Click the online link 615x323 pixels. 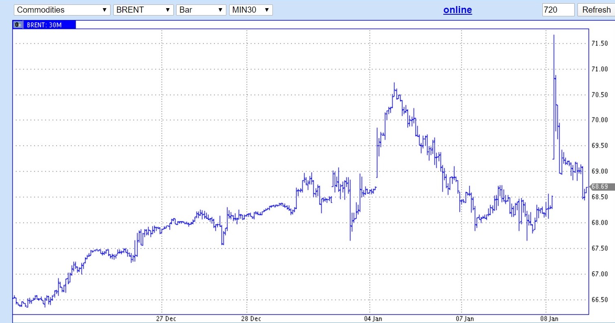pyautogui.click(x=457, y=10)
